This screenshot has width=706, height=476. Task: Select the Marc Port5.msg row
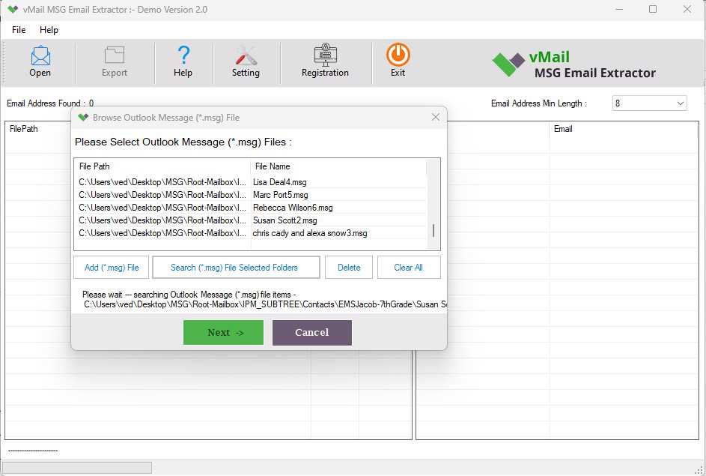(x=250, y=195)
